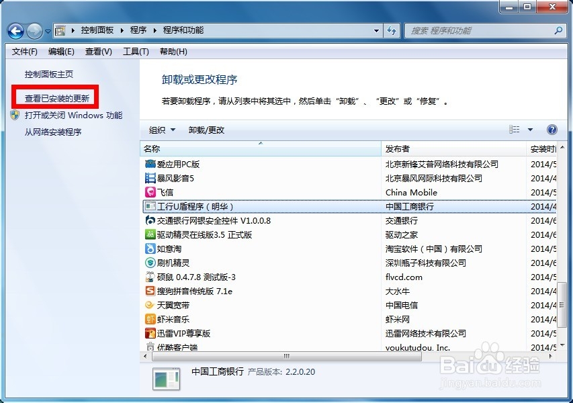This screenshot has height=403, width=573.
Task: Open 查看已安装的更新 link
Action: [x=57, y=98]
